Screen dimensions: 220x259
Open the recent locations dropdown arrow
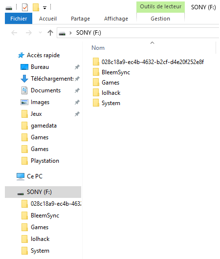40,33
